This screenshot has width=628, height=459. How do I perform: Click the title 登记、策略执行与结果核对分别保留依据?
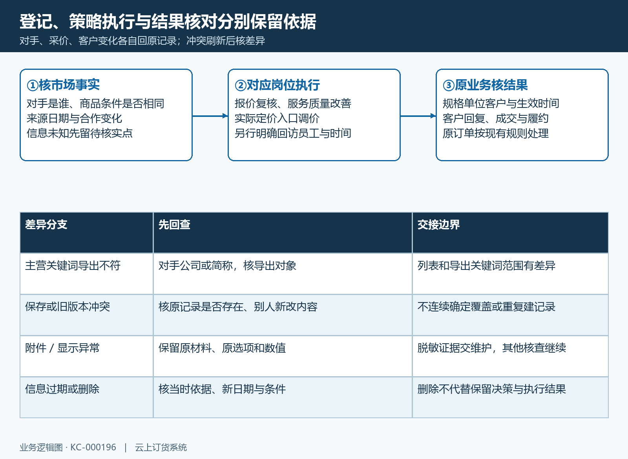tap(168, 22)
